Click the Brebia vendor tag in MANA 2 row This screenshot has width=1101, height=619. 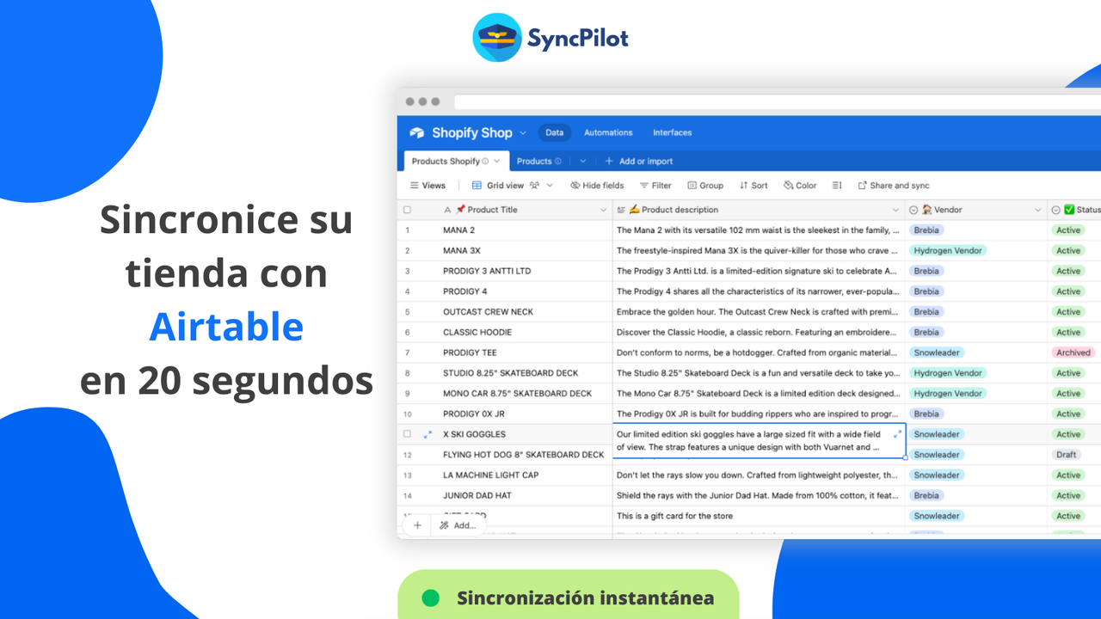click(926, 230)
